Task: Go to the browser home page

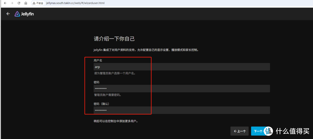Action: (x=26, y=3)
